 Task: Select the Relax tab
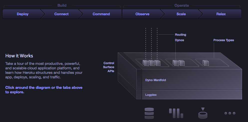221,14
